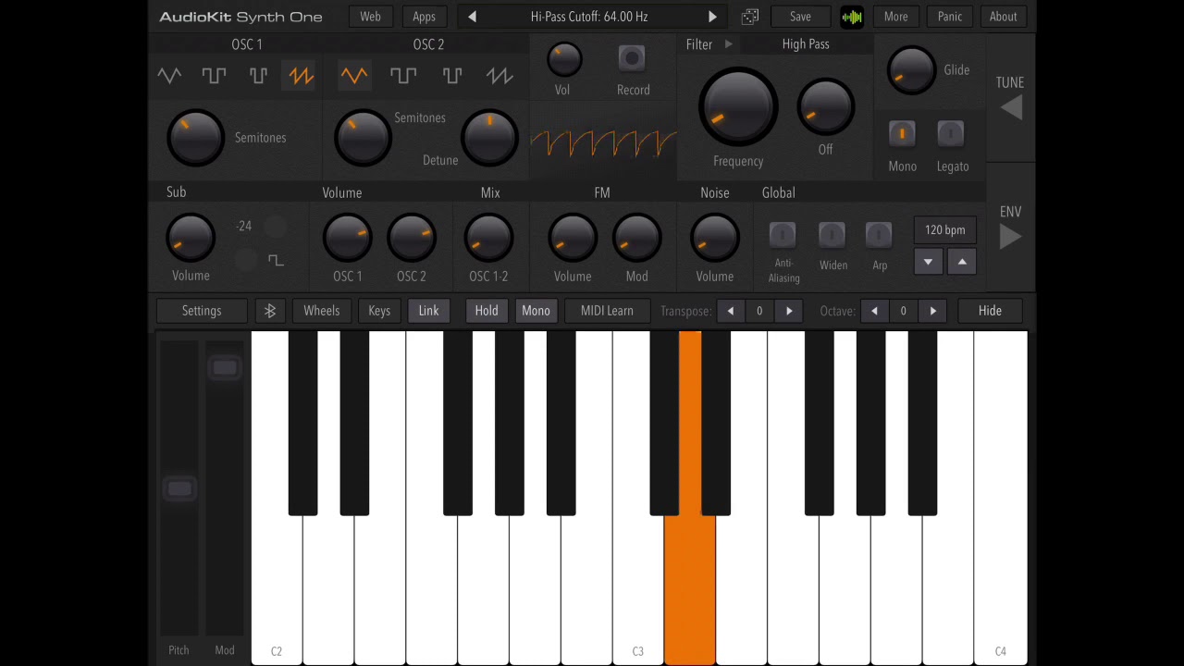Select OSC 1 square waveform
This screenshot has width=1184, height=666.
(x=214, y=76)
